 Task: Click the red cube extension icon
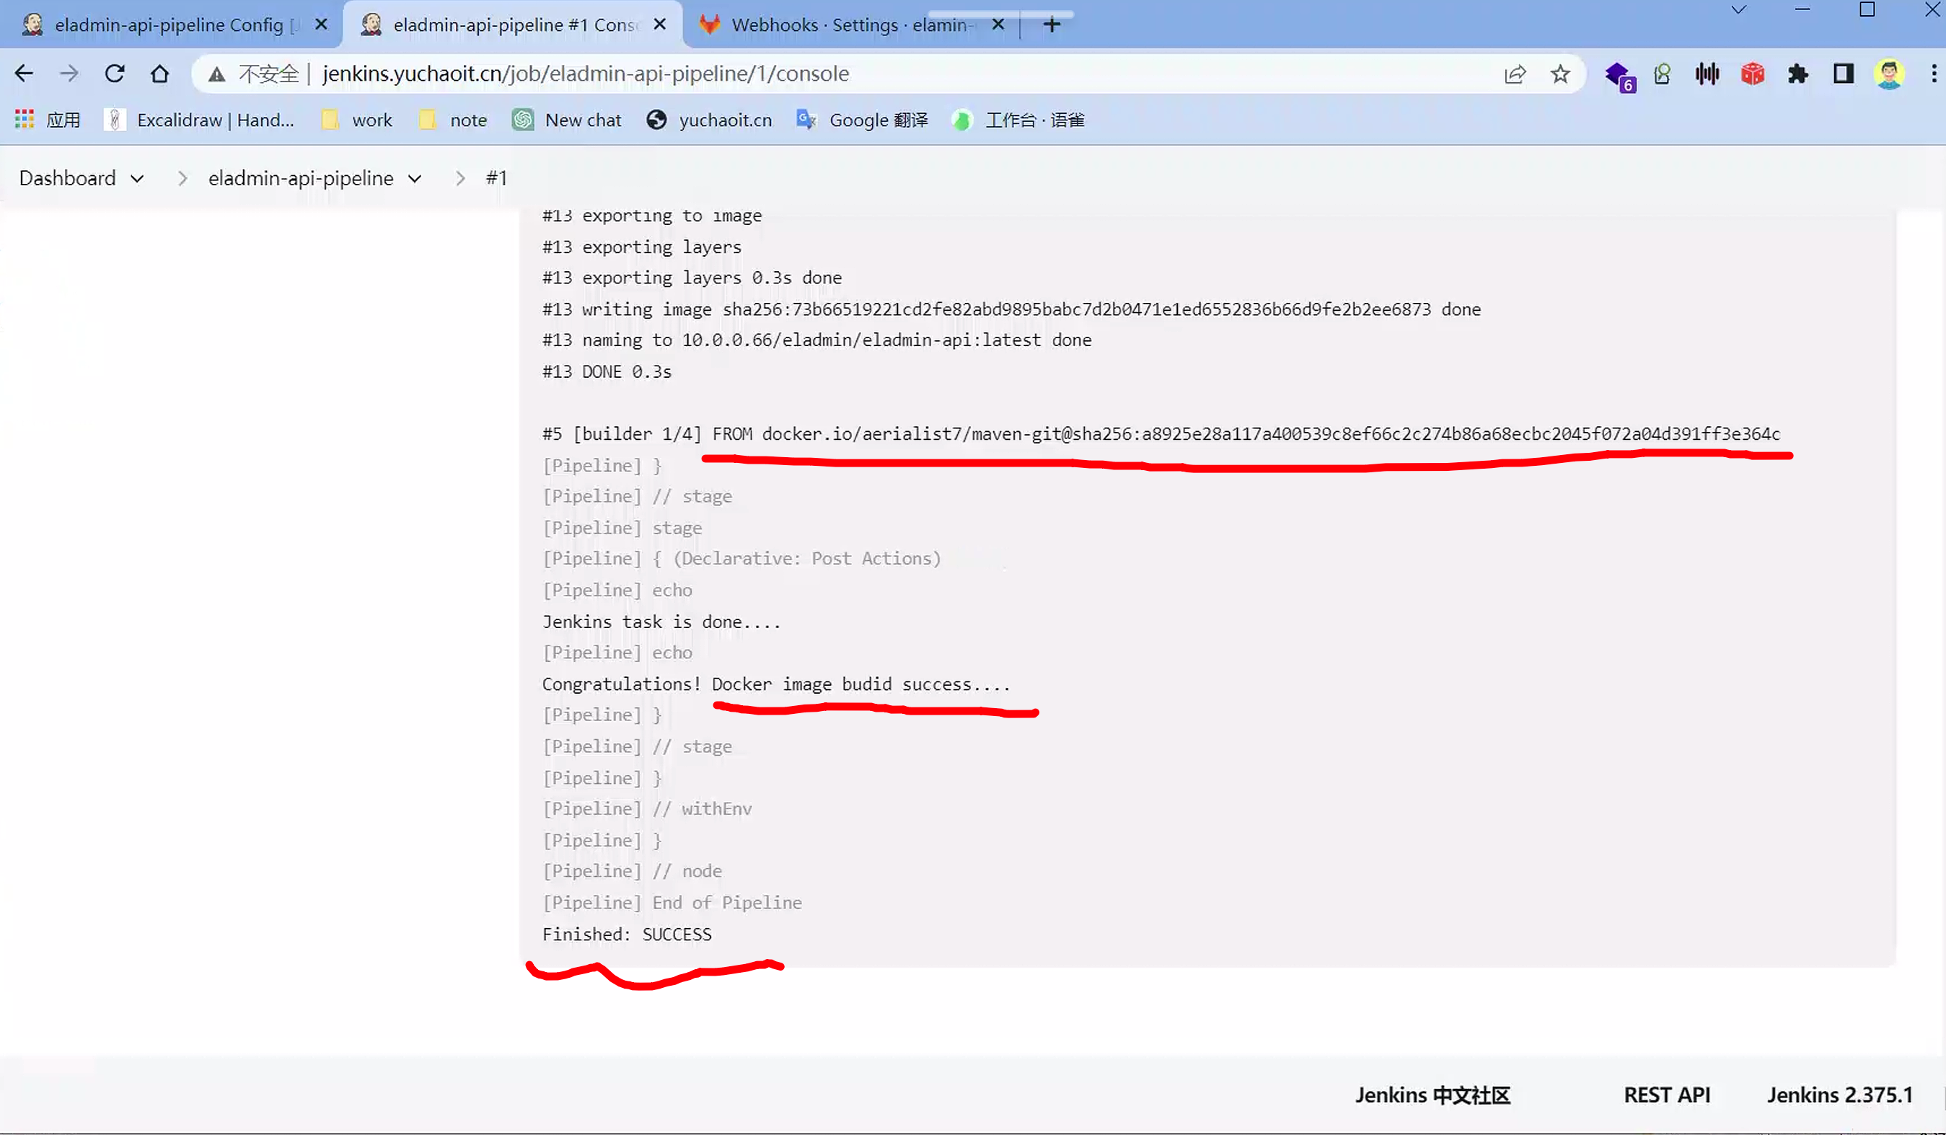(1752, 74)
